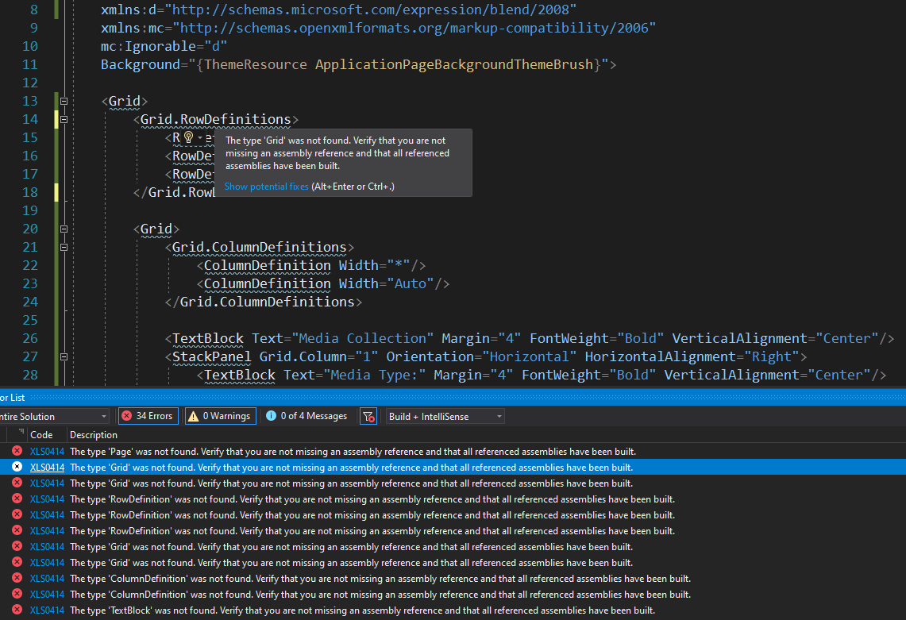Collapse the Grid element fold at line 13
Viewport: 906px width, 620px height.
pyautogui.click(x=63, y=101)
